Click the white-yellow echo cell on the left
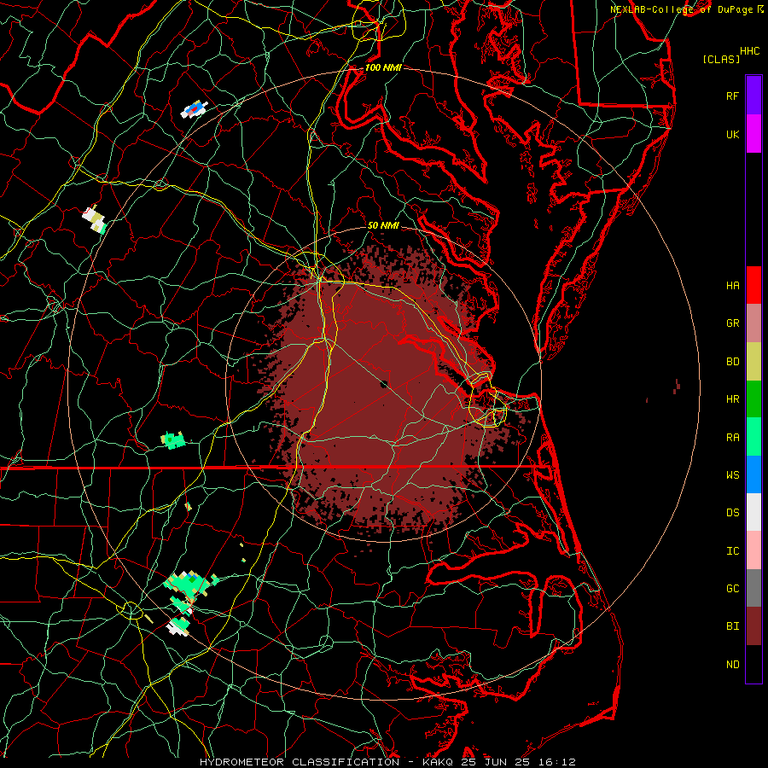768x768 pixels. point(95,220)
